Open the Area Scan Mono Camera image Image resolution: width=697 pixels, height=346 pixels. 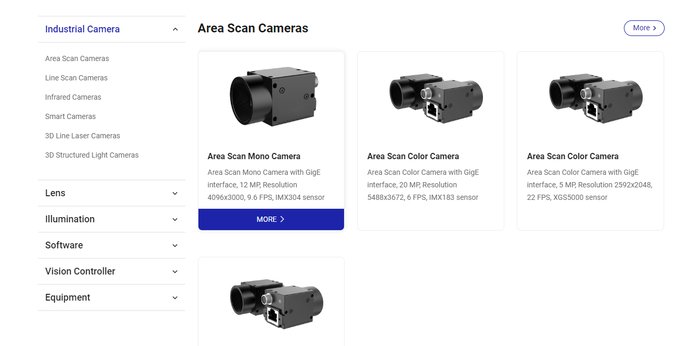pos(274,97)
